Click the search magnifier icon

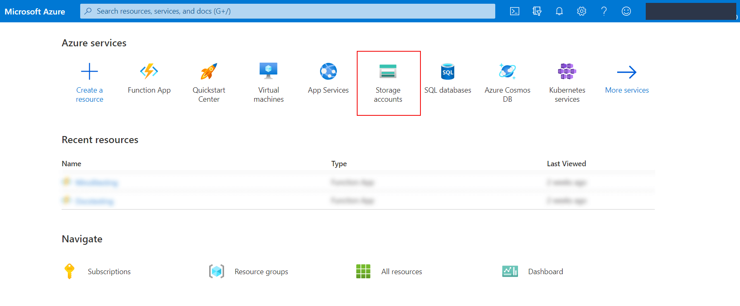point(88,11)
